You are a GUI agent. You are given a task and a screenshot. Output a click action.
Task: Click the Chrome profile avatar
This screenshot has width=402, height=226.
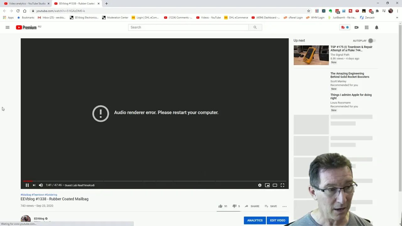pyautogui.click(x=391, y=11)
